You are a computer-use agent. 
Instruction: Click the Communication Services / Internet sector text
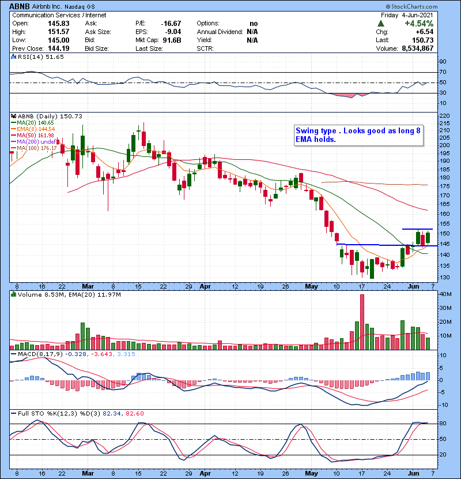point(59,15)
